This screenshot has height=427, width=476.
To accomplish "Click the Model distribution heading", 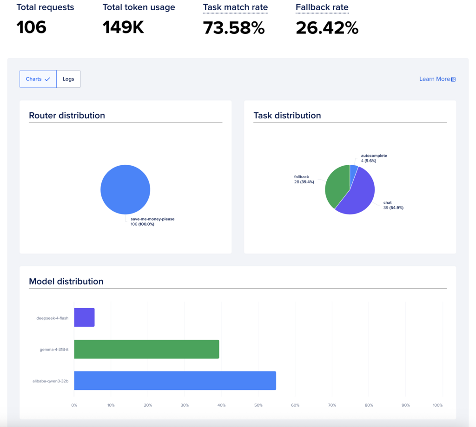I will (66, 282).
